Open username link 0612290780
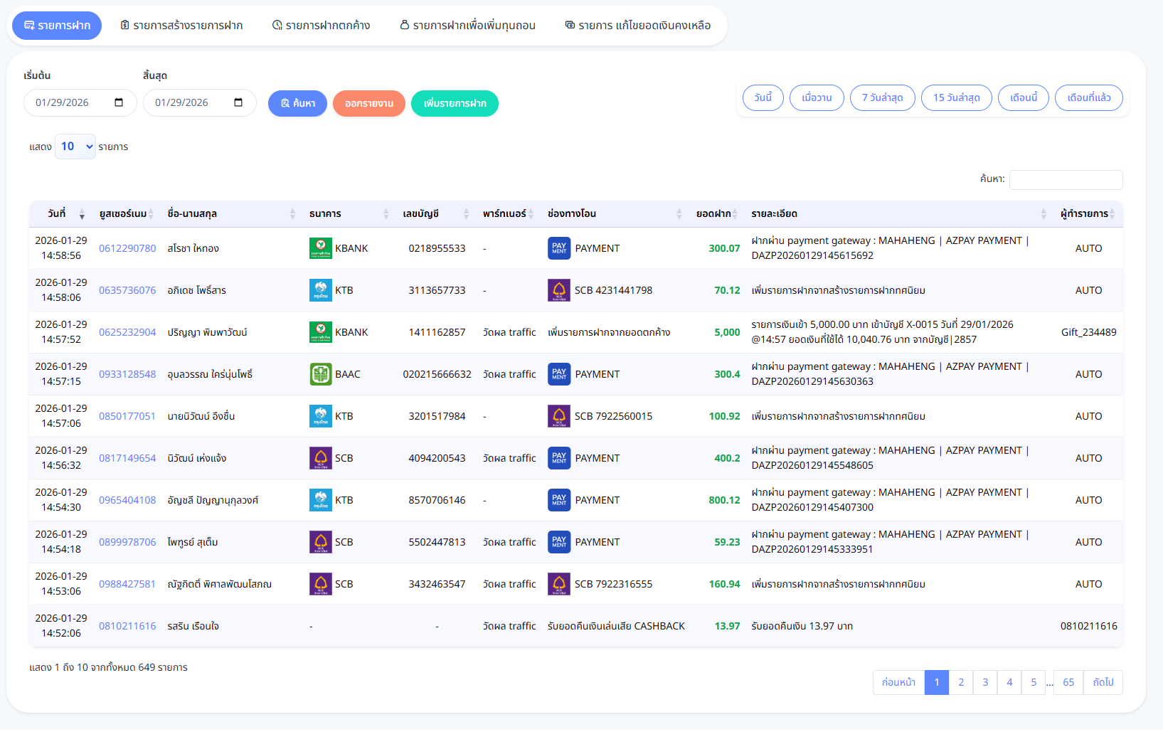 tap(127, 248)
